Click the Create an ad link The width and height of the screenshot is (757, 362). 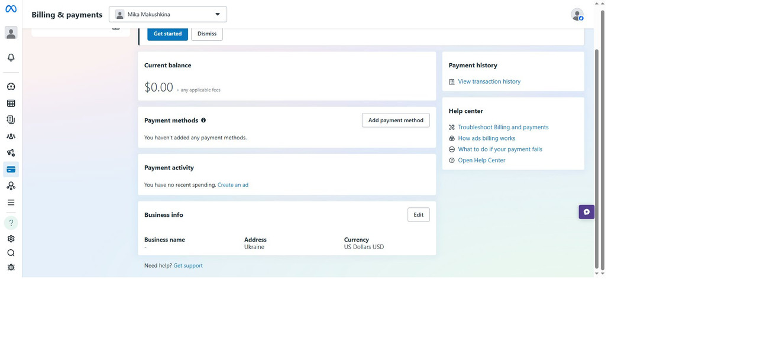click(x=233, y=185)
